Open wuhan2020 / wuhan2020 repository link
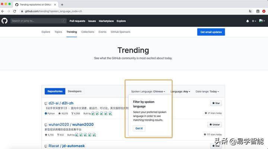268x149 pixels. pyautogui.click(x=71, y=124)
